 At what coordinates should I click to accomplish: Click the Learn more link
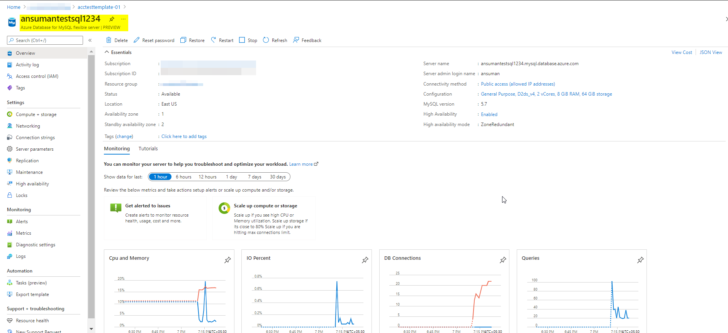click(304, 164)
